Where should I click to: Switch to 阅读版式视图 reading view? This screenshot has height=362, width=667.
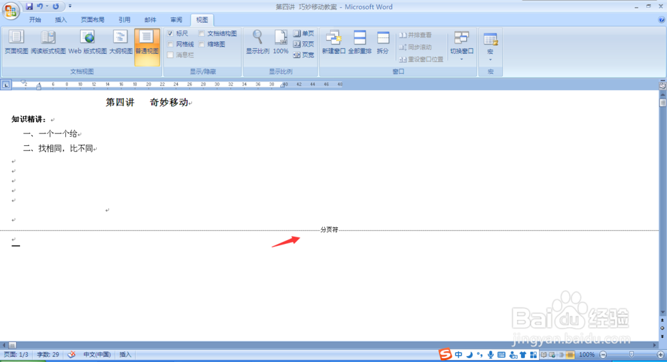(48, 43)
